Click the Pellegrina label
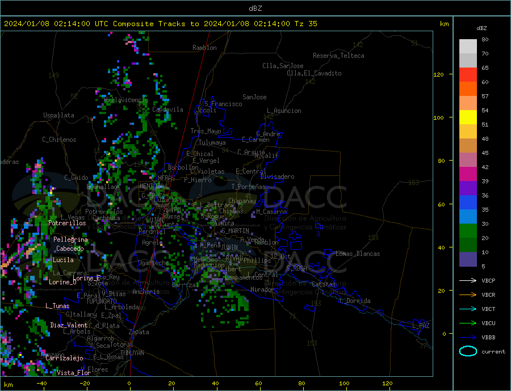Image resolution: width=511 pixels, height=391 pixels. (x=71, y=239)
